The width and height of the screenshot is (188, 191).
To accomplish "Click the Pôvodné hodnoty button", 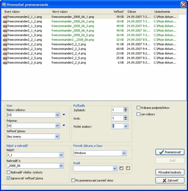I will 170,172.
